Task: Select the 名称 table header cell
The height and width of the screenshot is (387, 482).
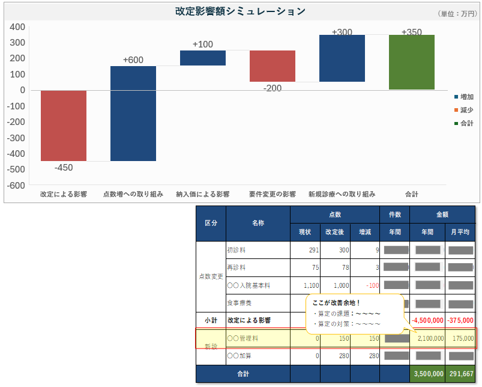Action: 258,223
